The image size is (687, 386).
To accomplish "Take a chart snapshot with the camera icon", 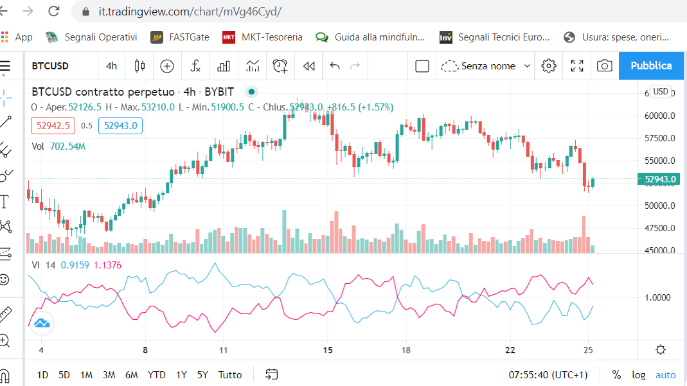I will coord(605,66).
